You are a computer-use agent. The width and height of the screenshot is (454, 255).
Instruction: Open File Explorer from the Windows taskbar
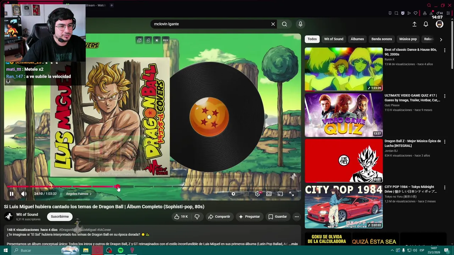click(86, 250)
